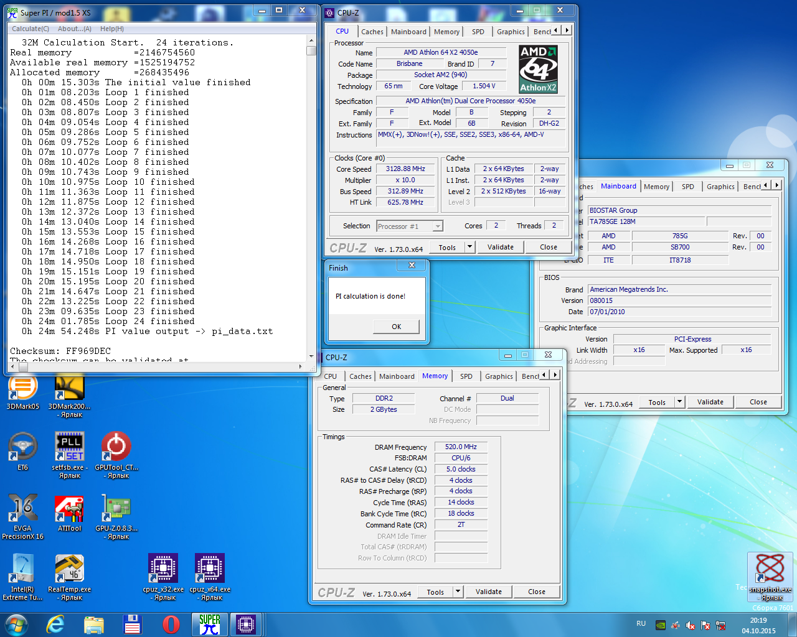Open the Calculate(C) menu in Super PI
Screen dimensions: 797x637
(31, 29)
